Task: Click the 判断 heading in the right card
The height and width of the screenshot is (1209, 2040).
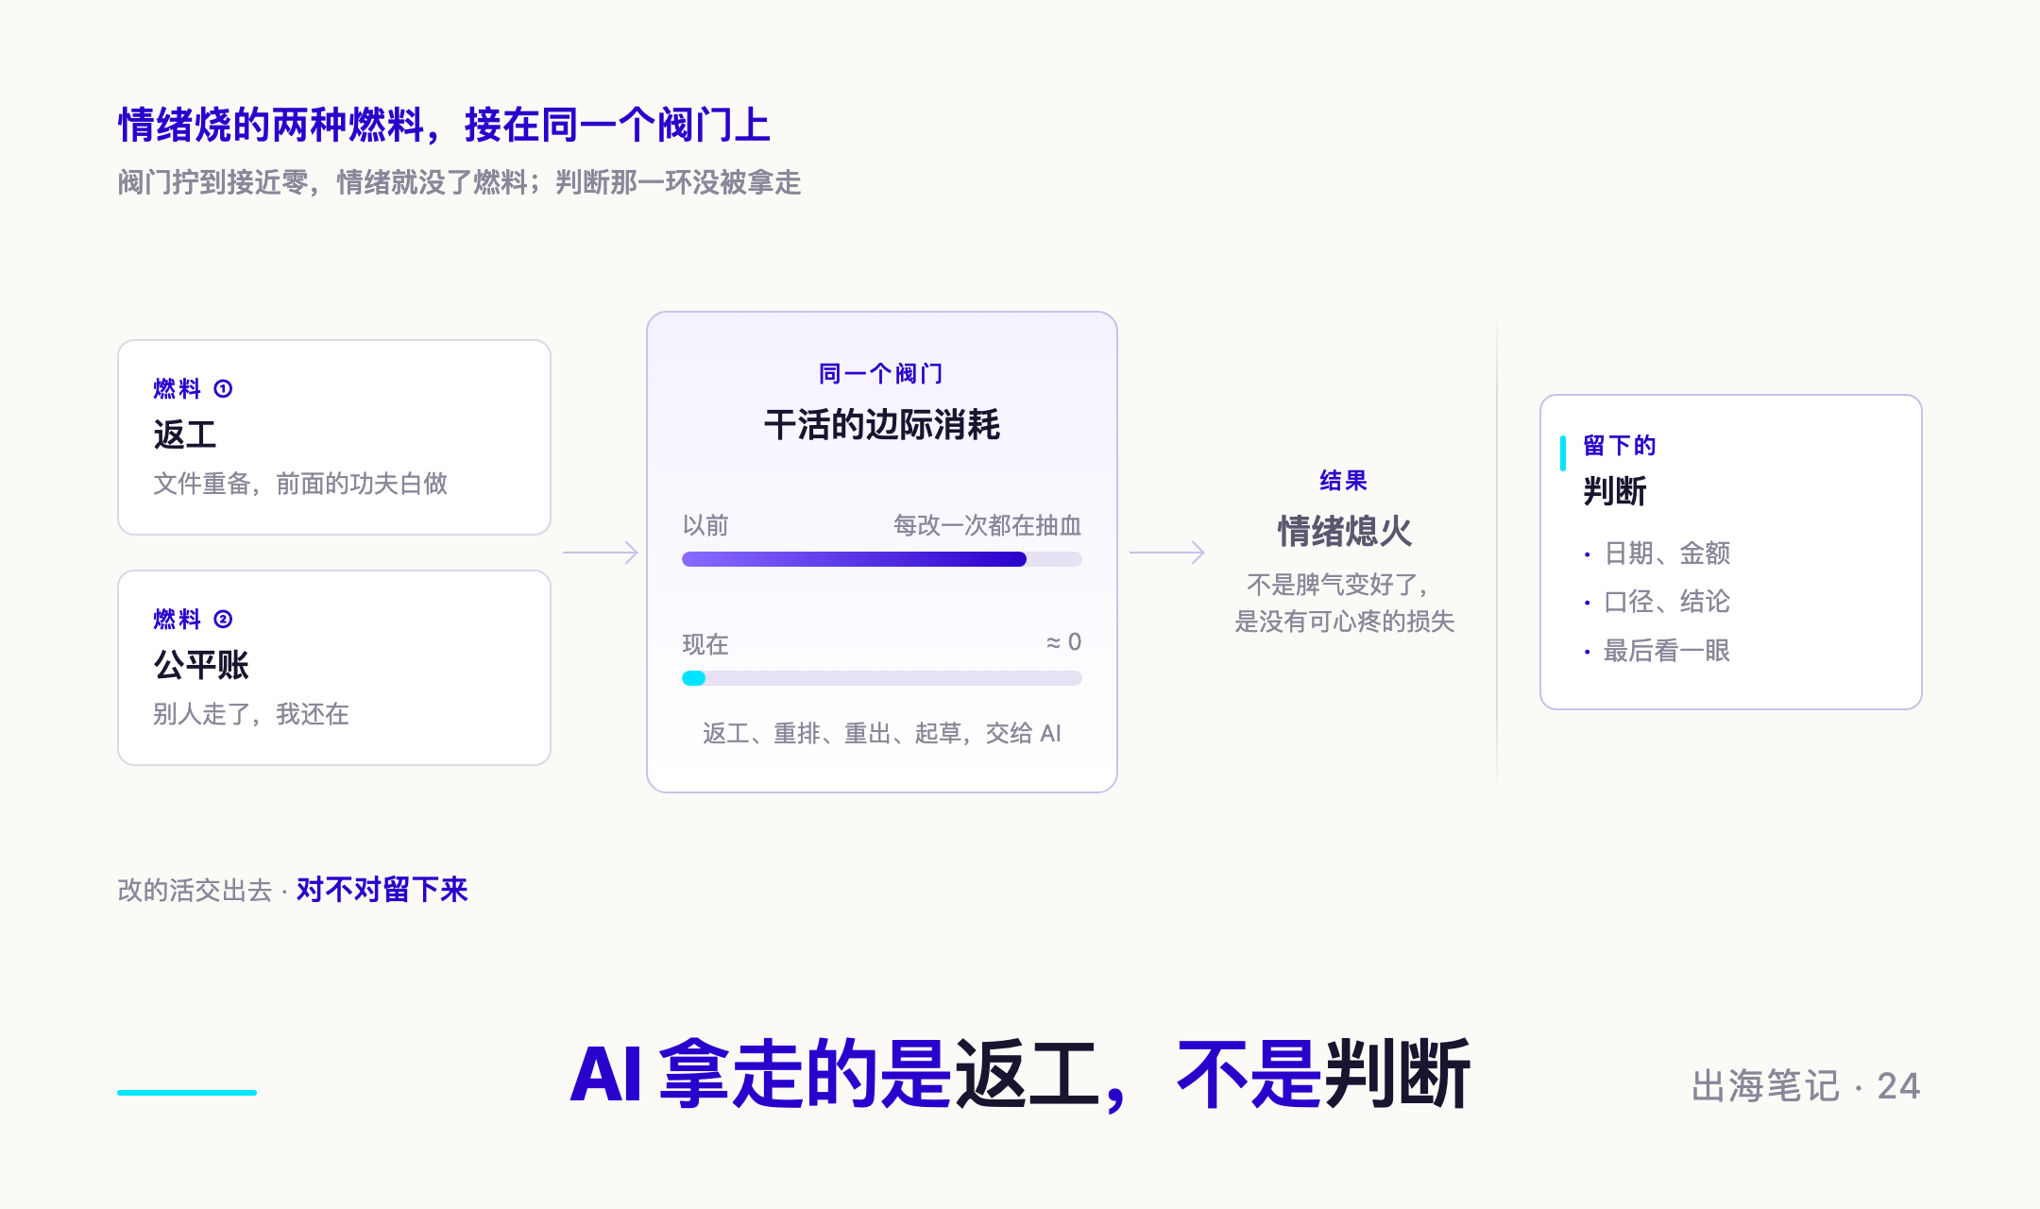Action: click(1615, 491)
